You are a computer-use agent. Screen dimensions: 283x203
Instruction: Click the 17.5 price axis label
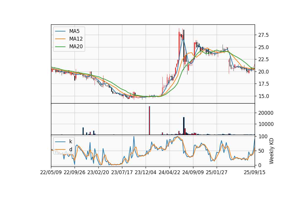click(x=264, y=84)
